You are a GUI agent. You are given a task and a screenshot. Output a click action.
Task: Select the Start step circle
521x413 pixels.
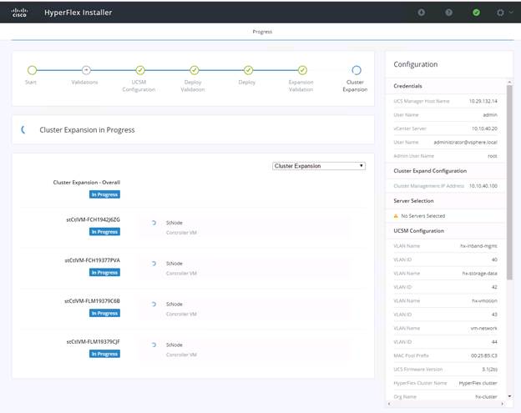32,70
